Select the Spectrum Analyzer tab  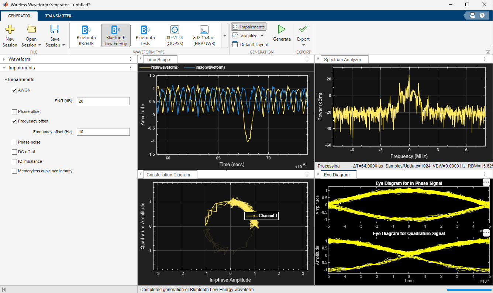[344, 59]
